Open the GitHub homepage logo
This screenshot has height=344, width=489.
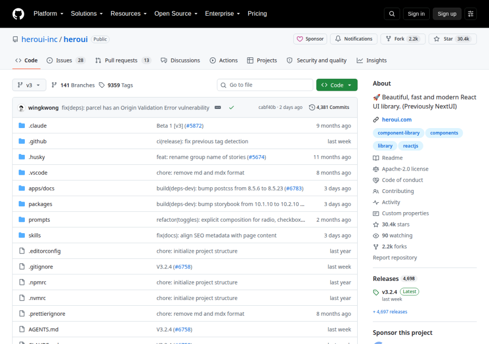tap(18, 14)
